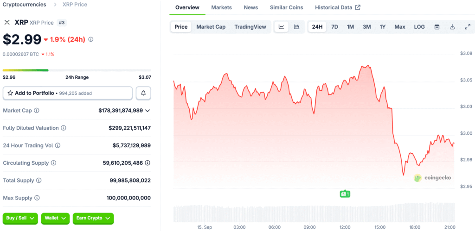This screenshot has width=475, height=231.
Task: Click the fullscreen expand chart icon
Action: pos(468,27)
